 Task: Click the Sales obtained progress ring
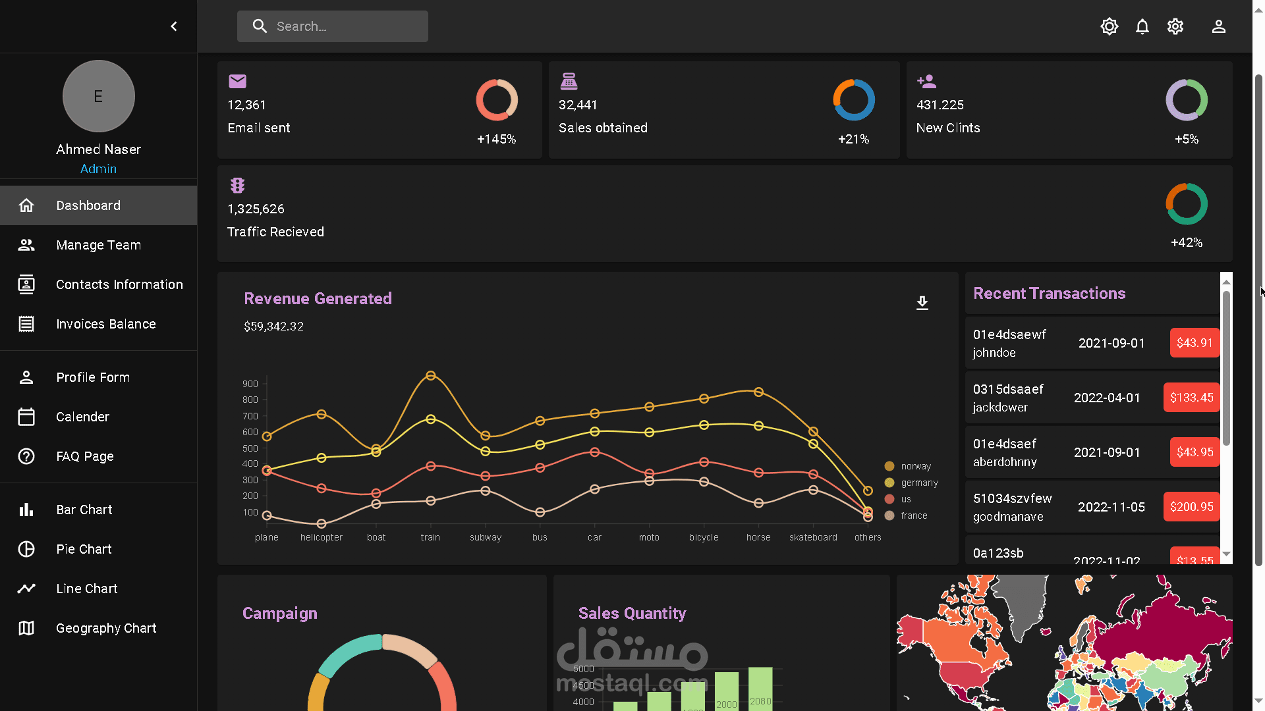(854, 100)
